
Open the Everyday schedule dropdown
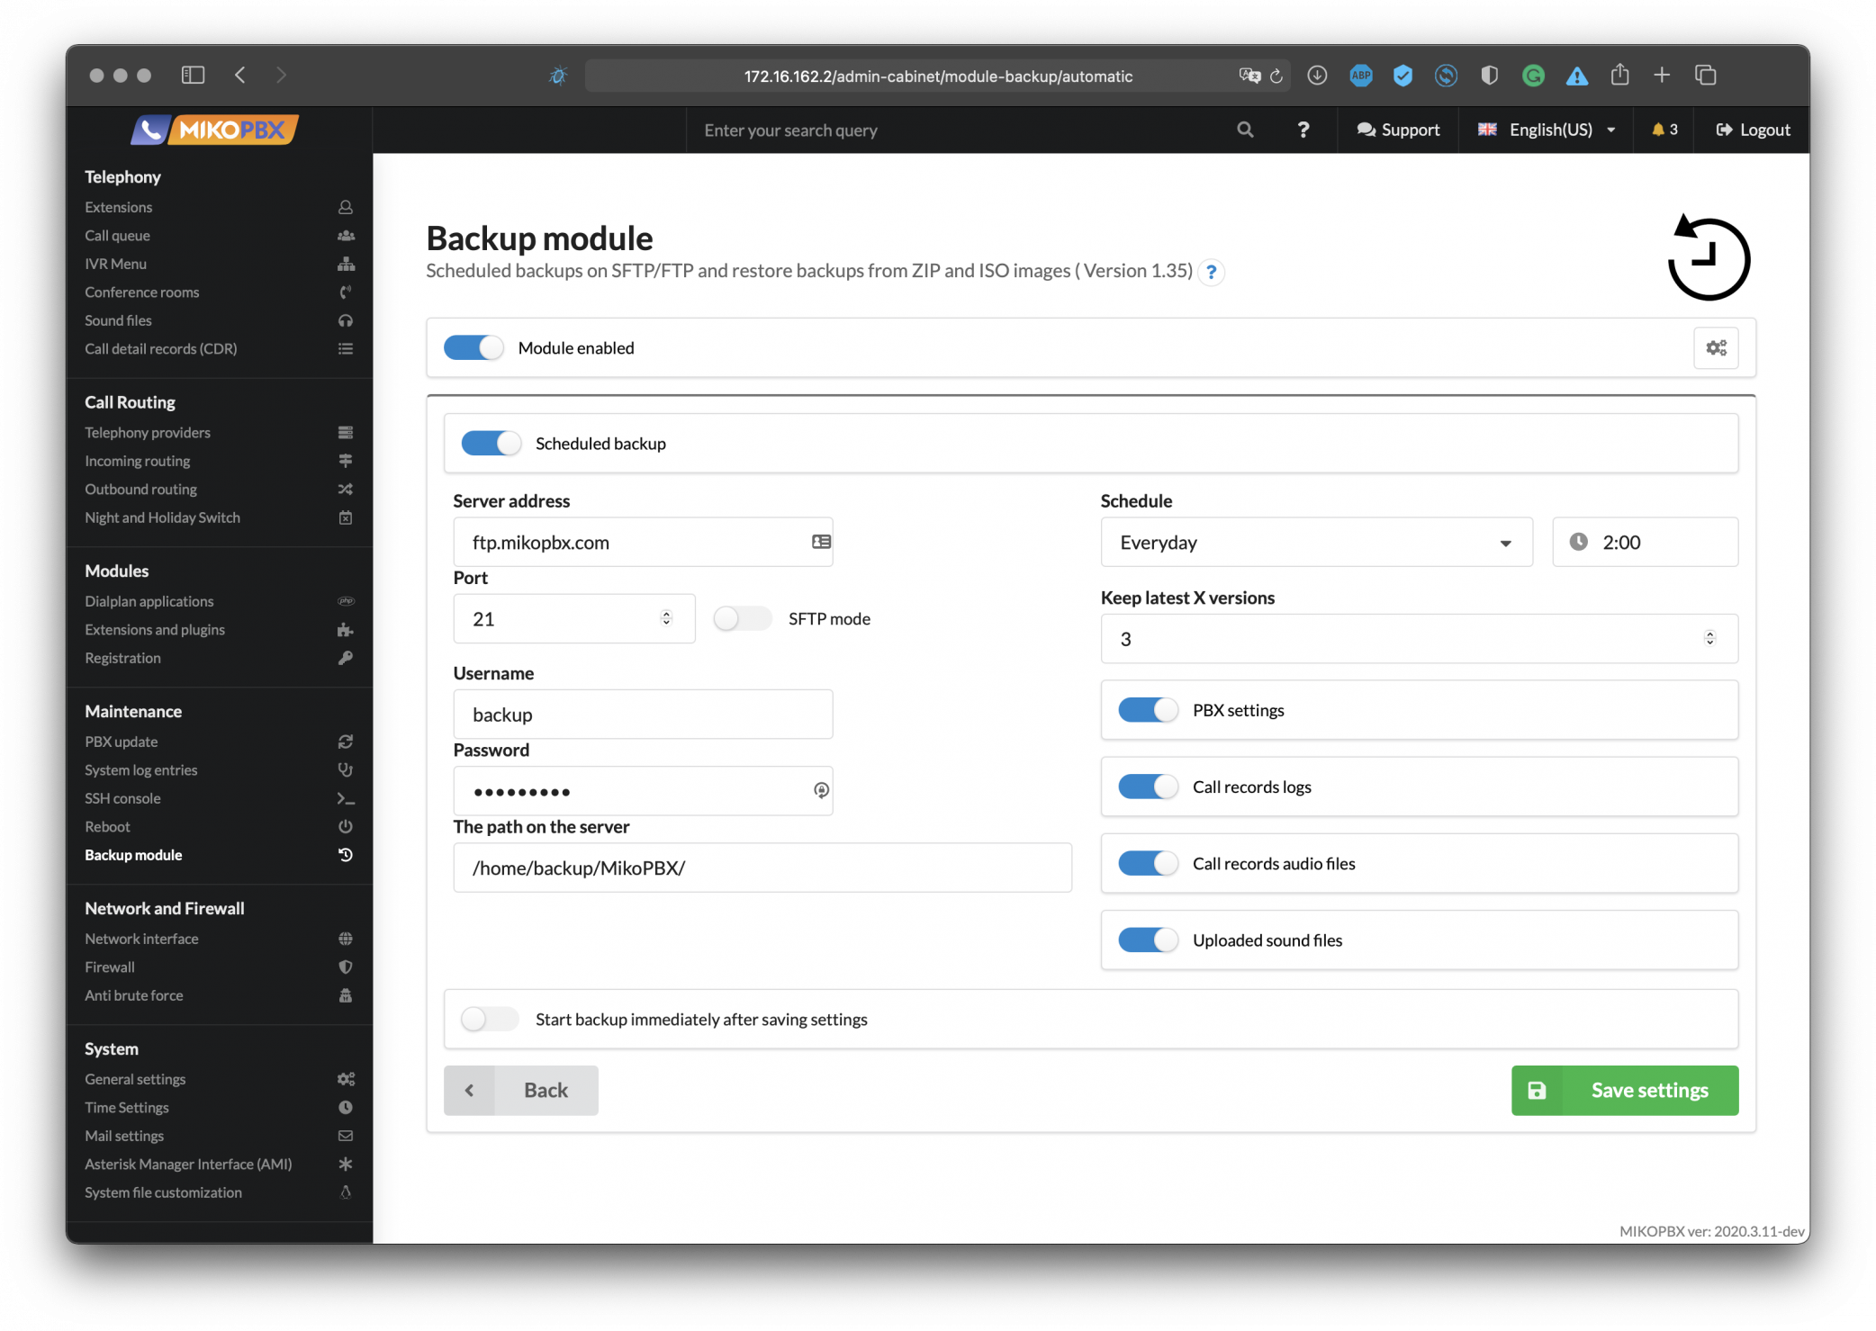pyautogui.click(x=1315, y=542)
